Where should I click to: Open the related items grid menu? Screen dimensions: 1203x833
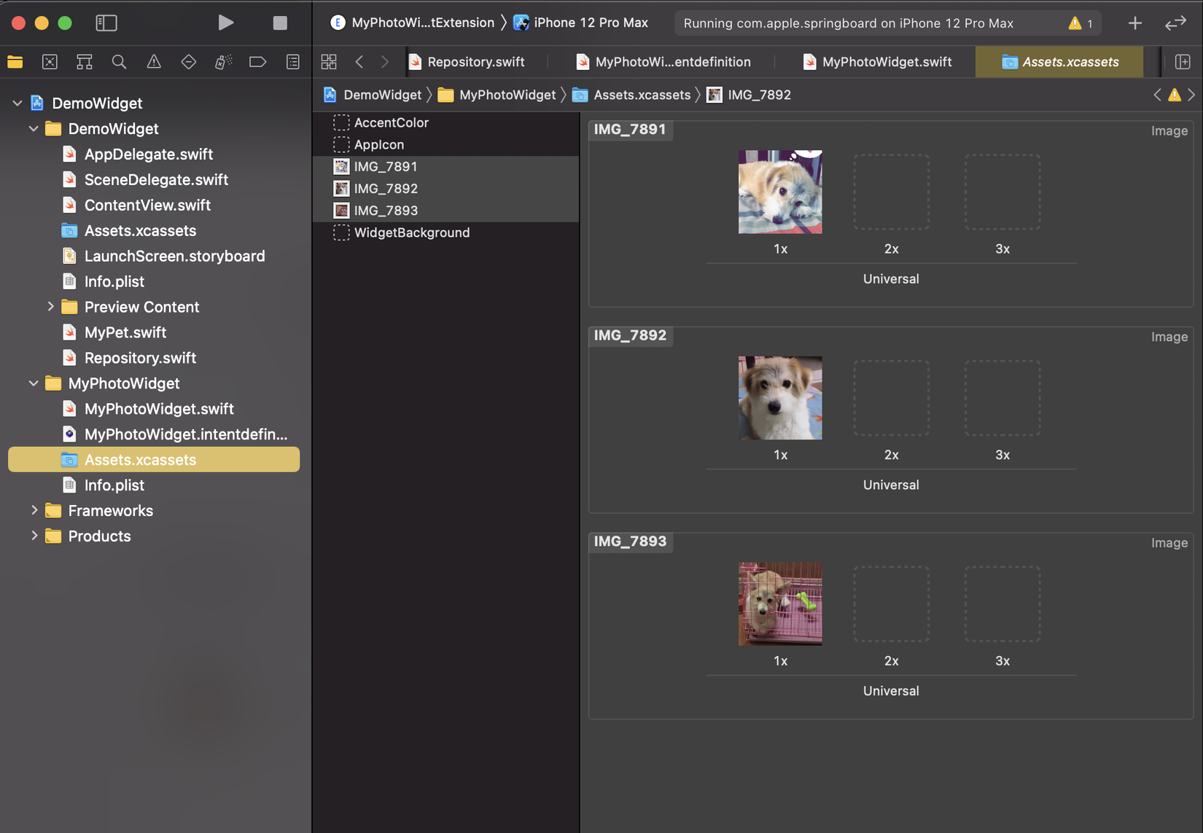click(x=329, y=62)
